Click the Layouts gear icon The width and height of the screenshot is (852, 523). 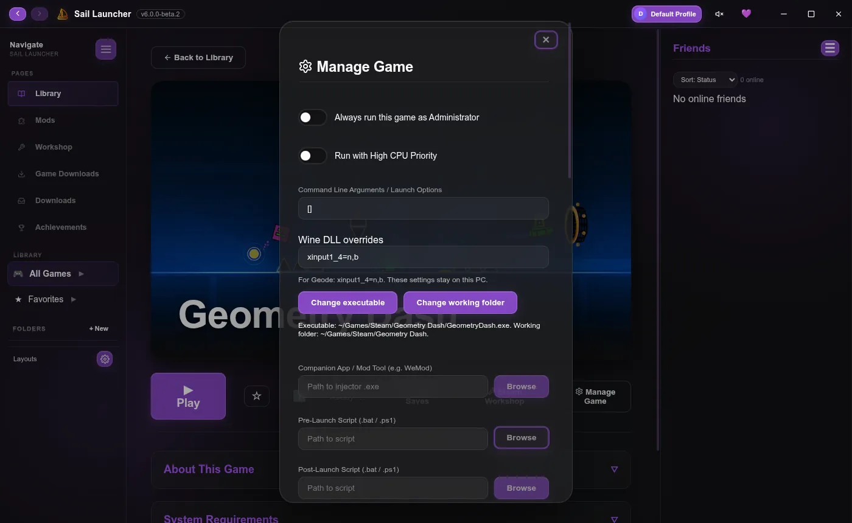(x=105, y=359)
